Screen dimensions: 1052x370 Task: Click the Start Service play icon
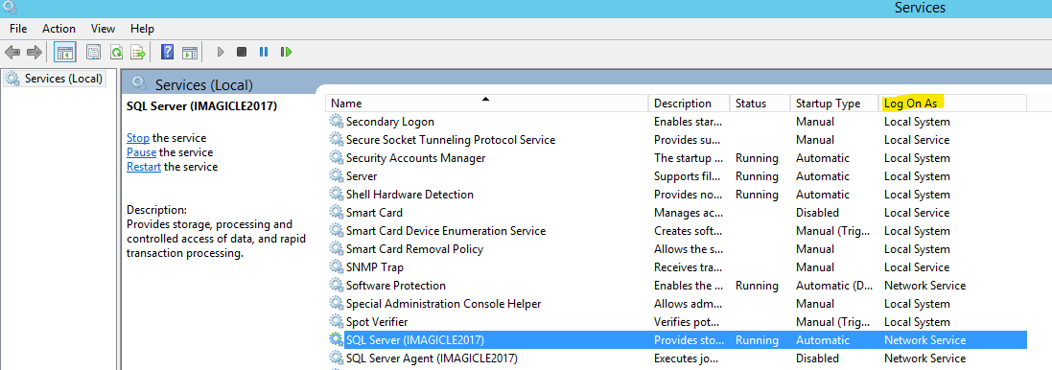(x=220, y=52)
